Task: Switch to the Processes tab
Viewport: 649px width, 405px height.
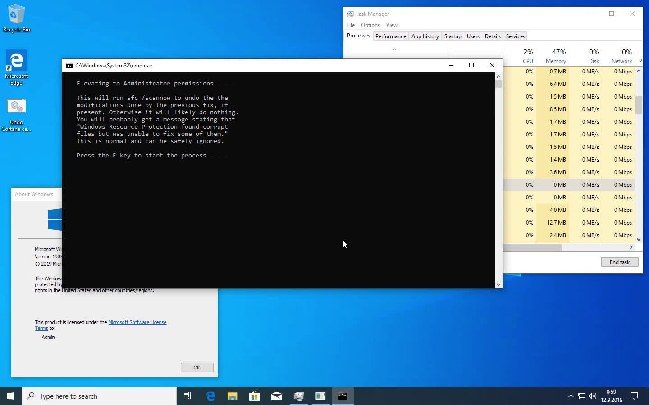Action: tap(358, 36)
